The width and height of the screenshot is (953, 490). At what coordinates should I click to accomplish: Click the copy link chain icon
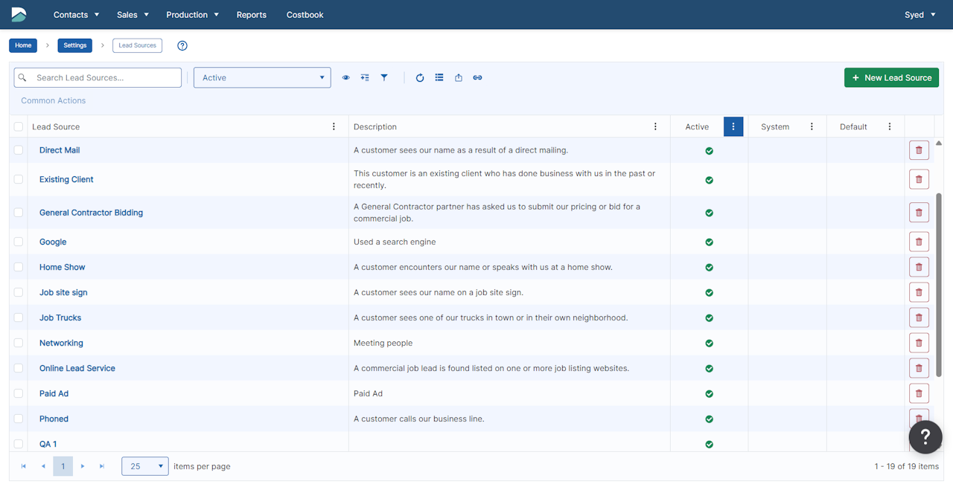(x=478, y=78)
